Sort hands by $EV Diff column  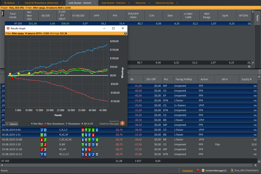tap(151, 79)
